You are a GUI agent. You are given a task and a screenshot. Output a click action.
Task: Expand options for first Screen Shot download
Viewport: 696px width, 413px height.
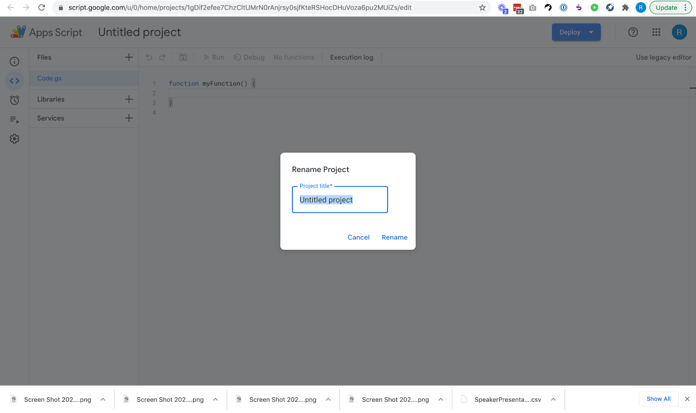(x=103, y=400)
